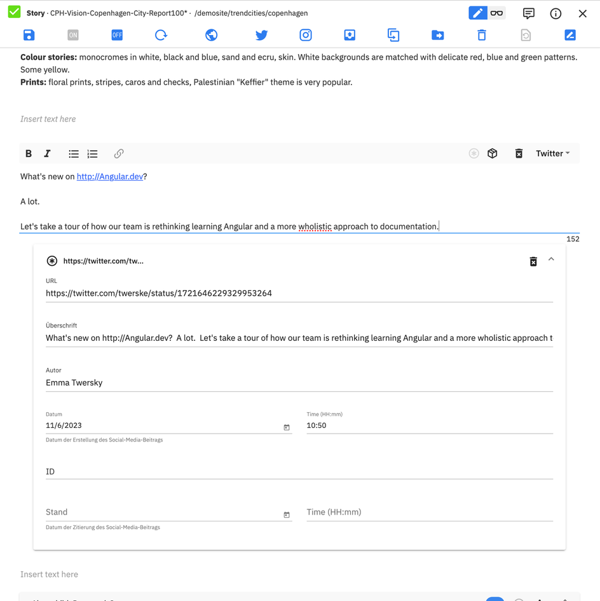Viewport: 600px width, 601px height.
Task: Click the Colour stories paragraph text
Action: click(299, 63)
